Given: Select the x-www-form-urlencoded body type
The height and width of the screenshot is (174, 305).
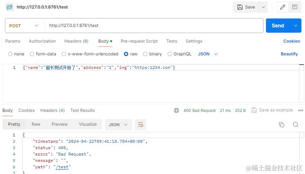Looking at the screenshot, I should click(64, 54).
